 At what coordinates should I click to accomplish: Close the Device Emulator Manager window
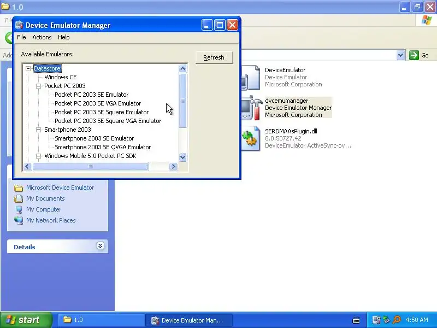pyautogui.click(x=232, y=25)
